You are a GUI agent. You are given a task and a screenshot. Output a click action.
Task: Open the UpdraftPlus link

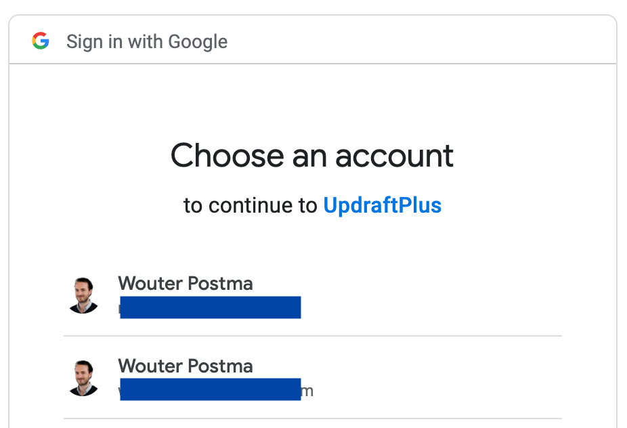tap(382, 205)
